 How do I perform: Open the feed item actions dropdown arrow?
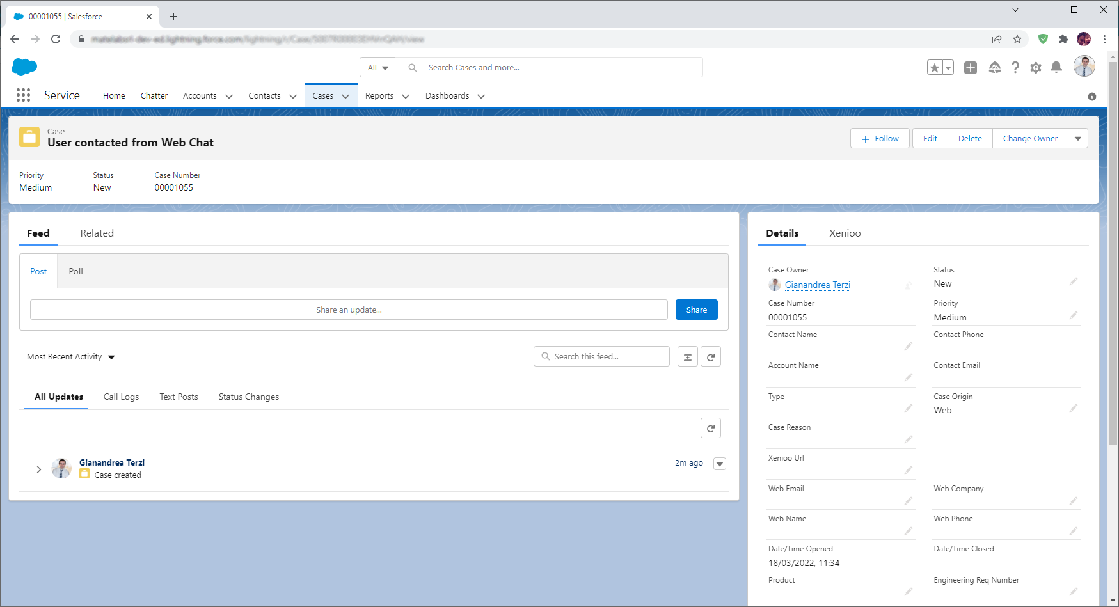(x=719, y=463)
